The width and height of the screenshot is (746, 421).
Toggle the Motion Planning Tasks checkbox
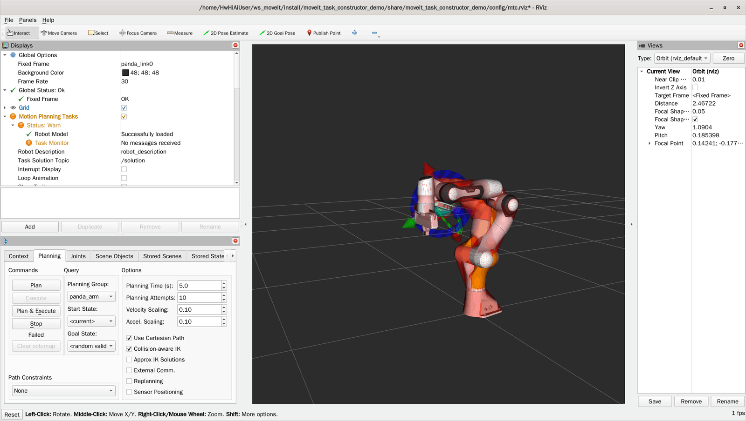(124, 117)
